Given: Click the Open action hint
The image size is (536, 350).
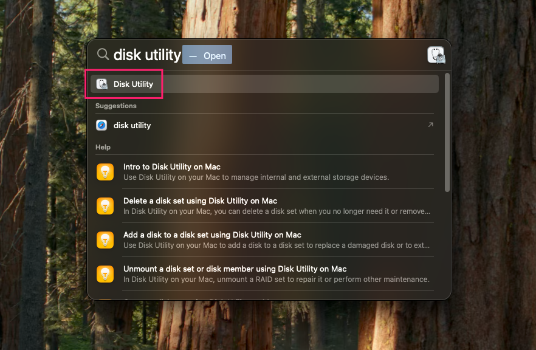Looking at the screenshot, I should tap(207, 55).
